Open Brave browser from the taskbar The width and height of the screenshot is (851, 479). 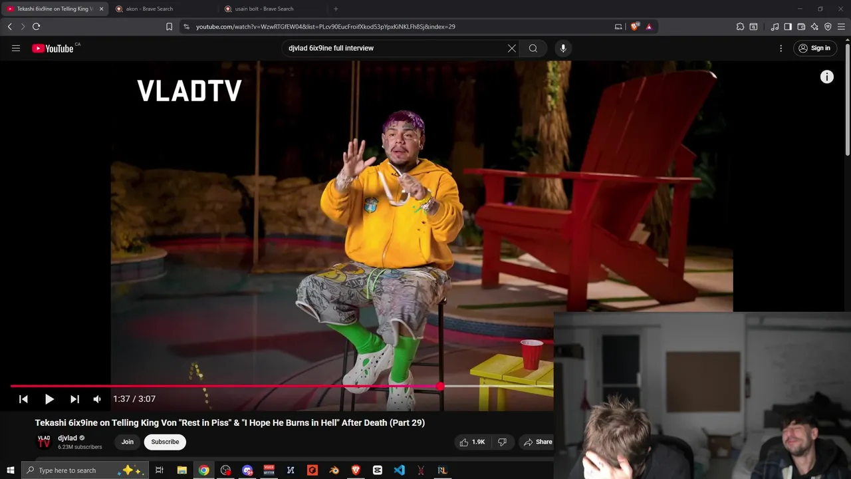[355, 470]
